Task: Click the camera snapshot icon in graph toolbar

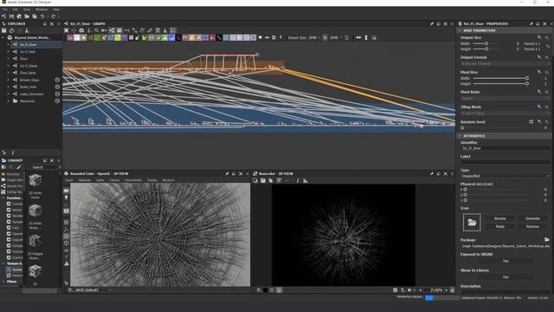Action: point(81,30)
